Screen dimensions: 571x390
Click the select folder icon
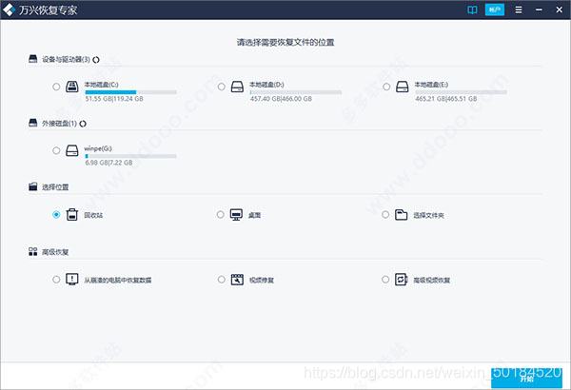tap(401, 214)
